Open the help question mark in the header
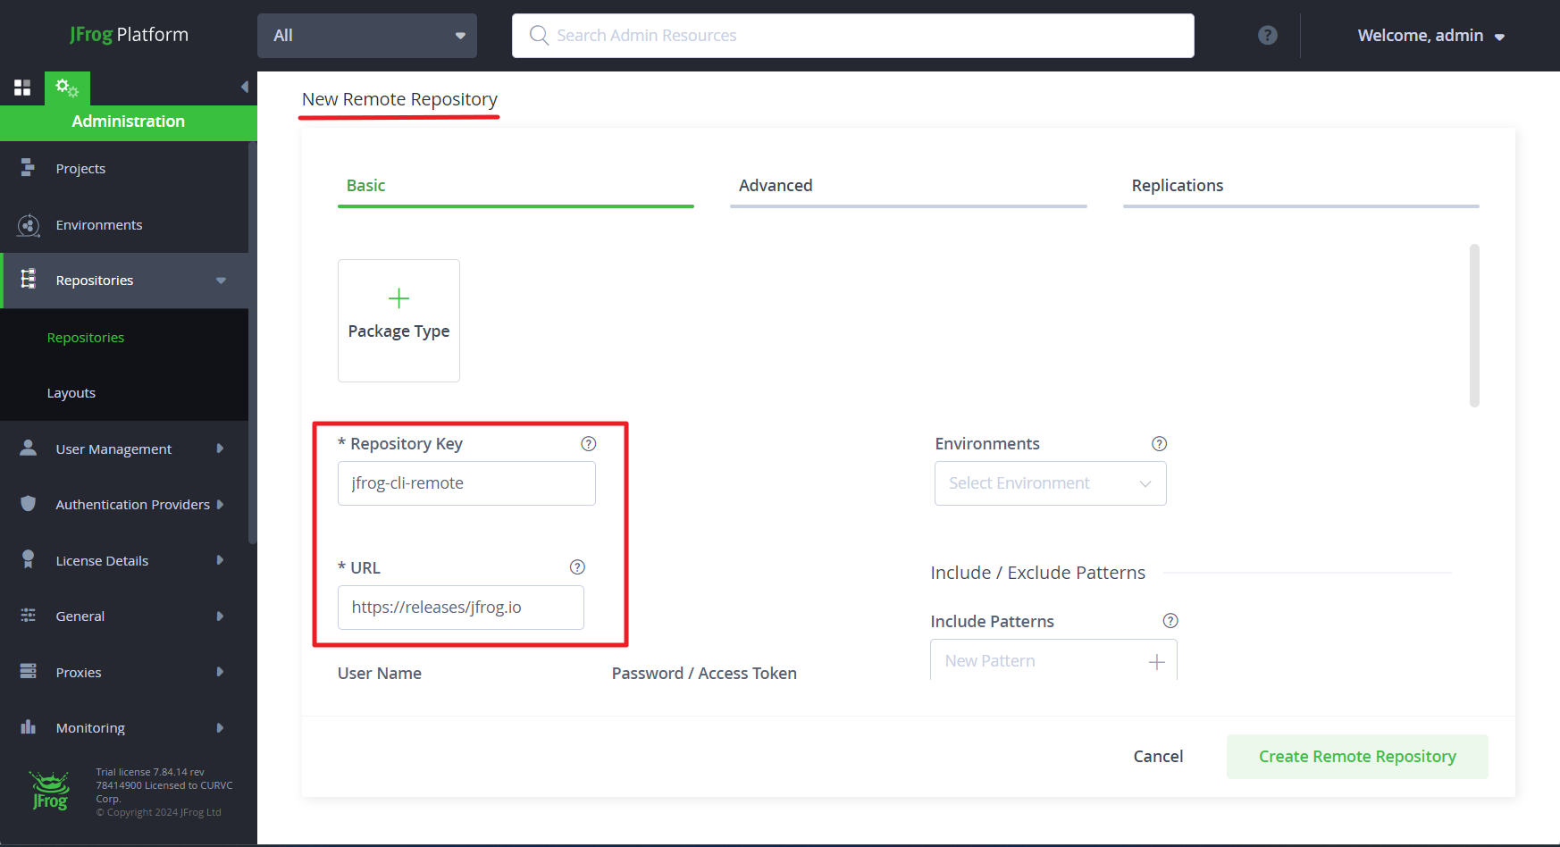 (x=1267, y=35)
